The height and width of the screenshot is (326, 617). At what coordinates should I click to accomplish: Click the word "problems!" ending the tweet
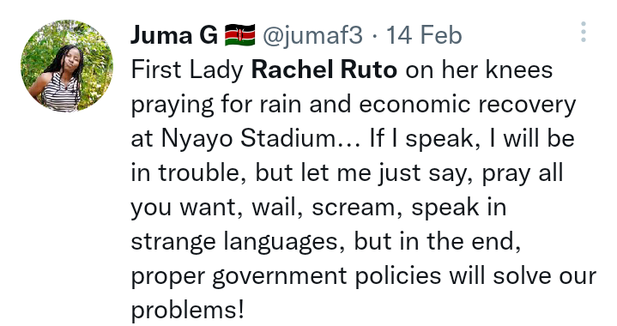click(x=188, y=311)
